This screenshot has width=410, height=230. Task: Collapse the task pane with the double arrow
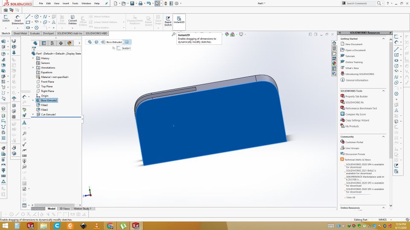tap(340, 33)
